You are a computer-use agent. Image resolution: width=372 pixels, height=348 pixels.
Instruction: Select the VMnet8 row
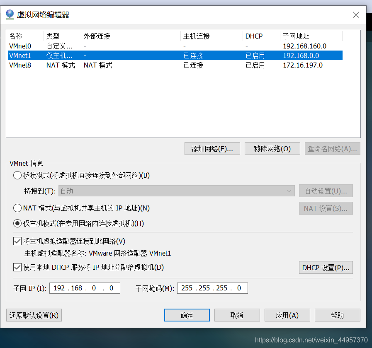[175, 65]
